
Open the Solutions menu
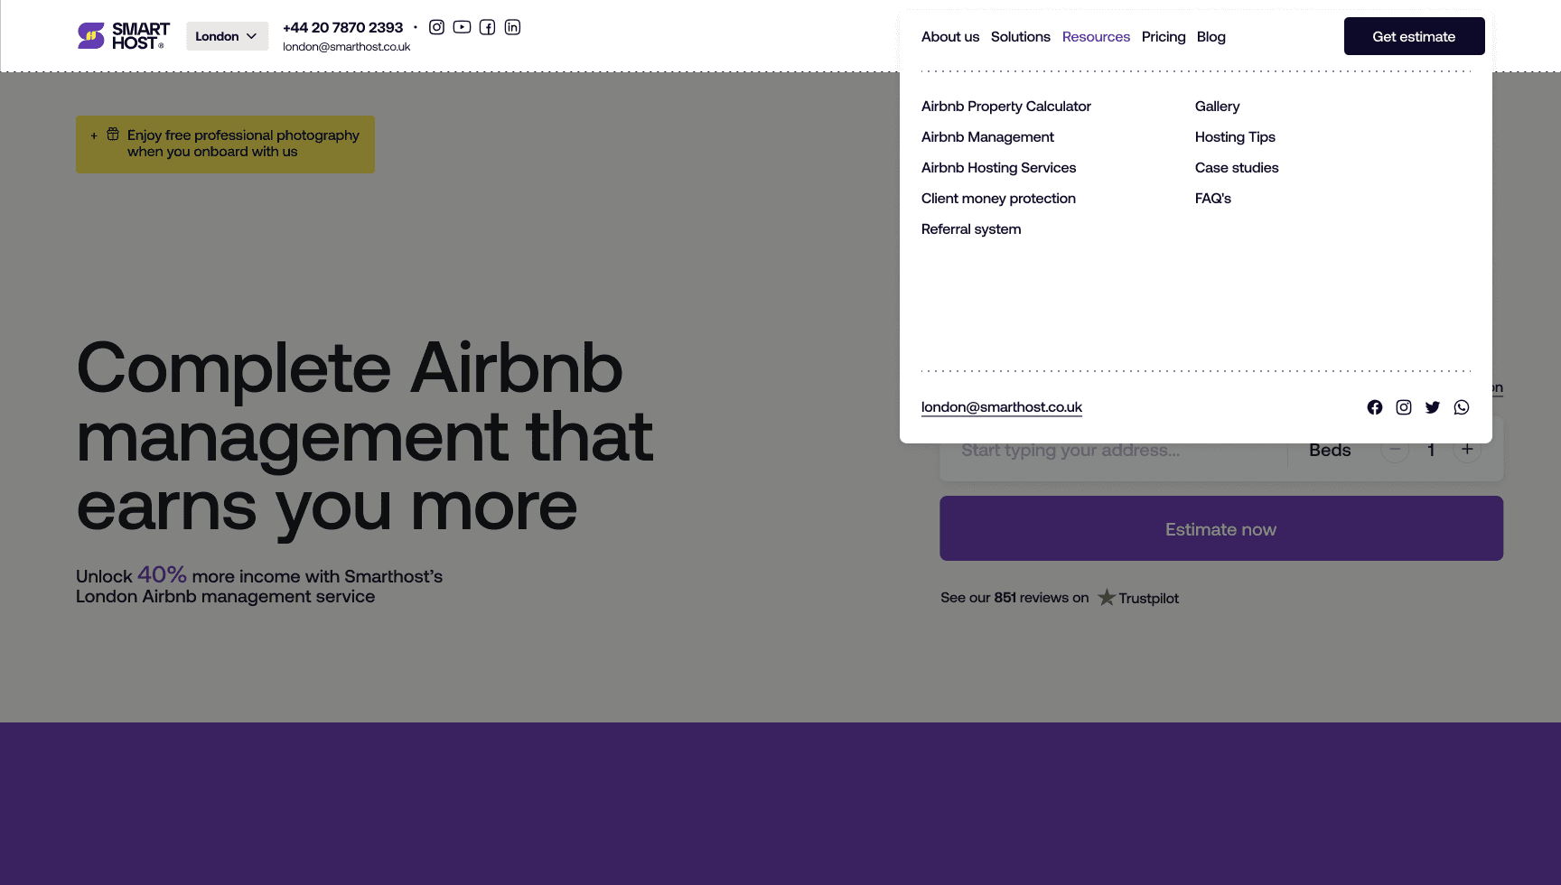pos(1021,37)
